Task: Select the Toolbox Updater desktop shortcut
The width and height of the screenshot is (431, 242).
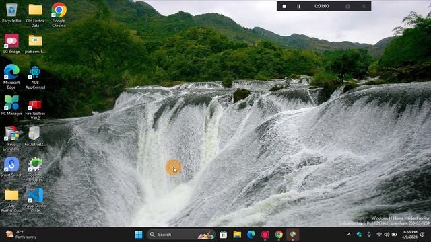Action: pyautogui.click(x=35, y=169)
